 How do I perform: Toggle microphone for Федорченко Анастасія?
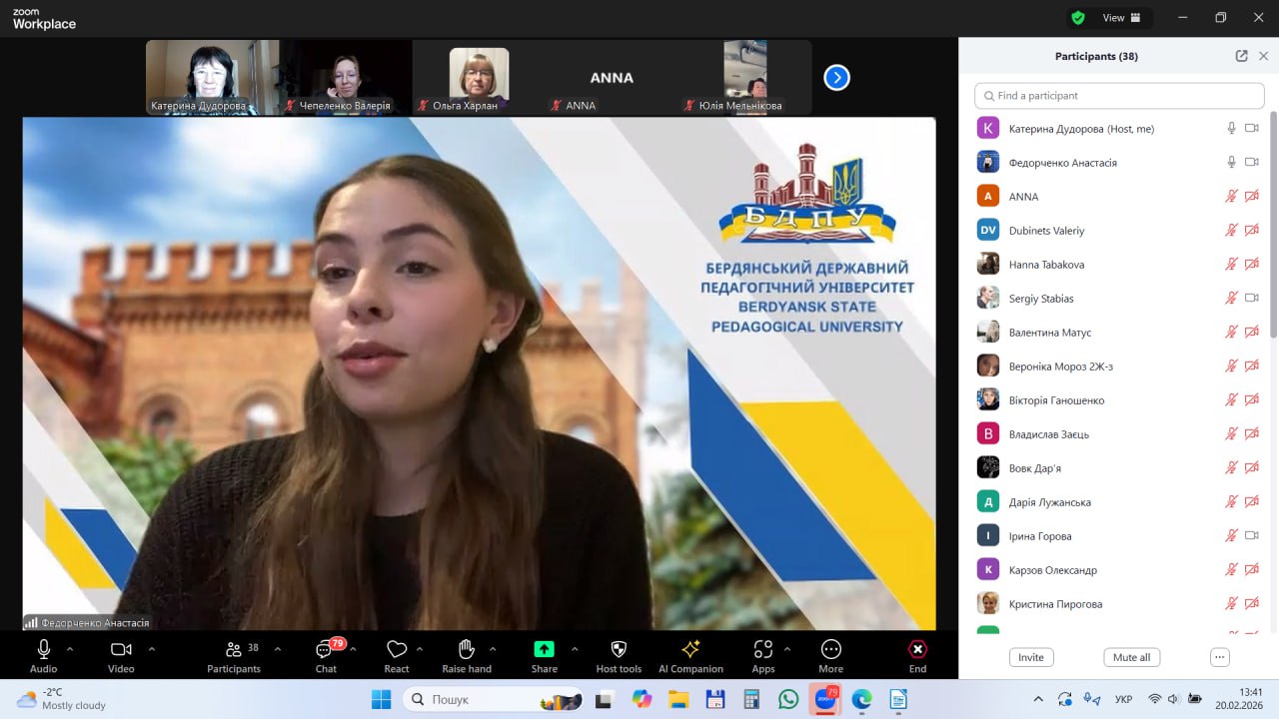pos(1231,162)
